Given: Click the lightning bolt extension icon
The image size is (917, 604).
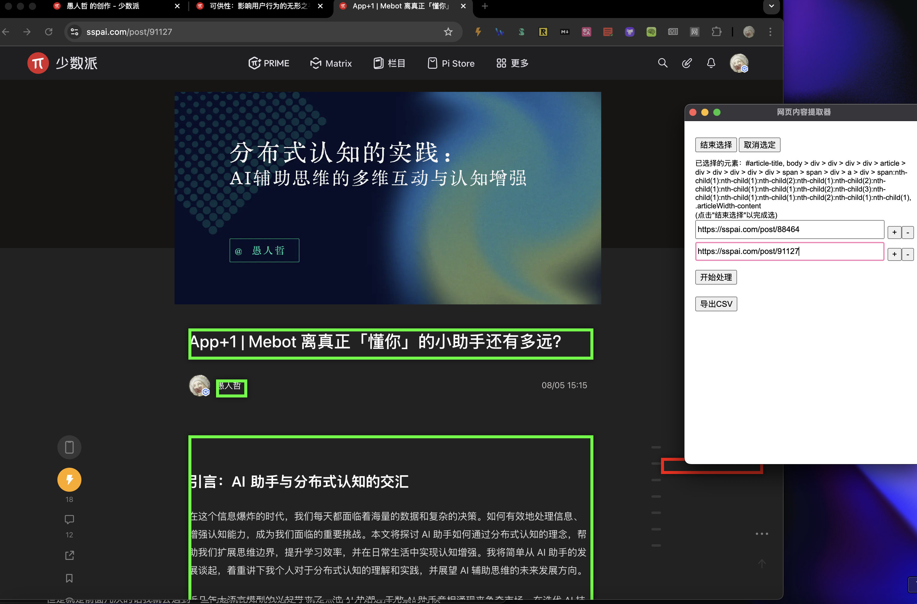Looking at the screenshot, I should click(478, 32).
